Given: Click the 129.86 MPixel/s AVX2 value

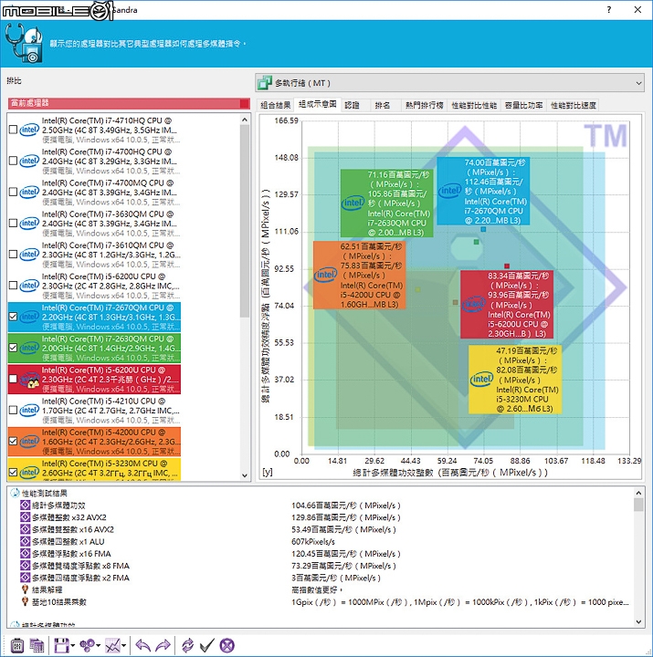Looking at the screenshot, I should tap(346, 517).
